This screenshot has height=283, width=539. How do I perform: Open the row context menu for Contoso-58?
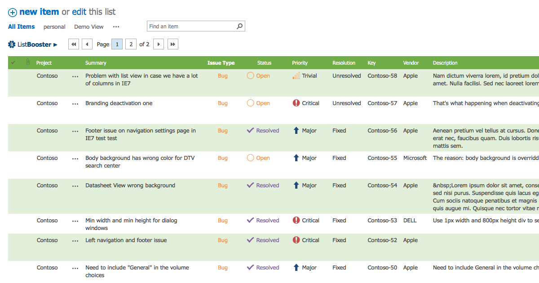[75, 76]
